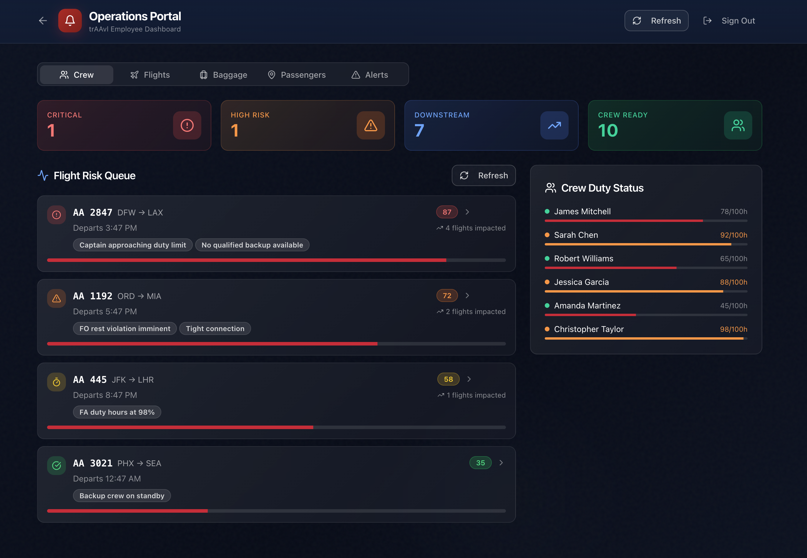Click the High Risk warning triangle icon
Viewport: 807px width, 558px height.
coord(371,125)
